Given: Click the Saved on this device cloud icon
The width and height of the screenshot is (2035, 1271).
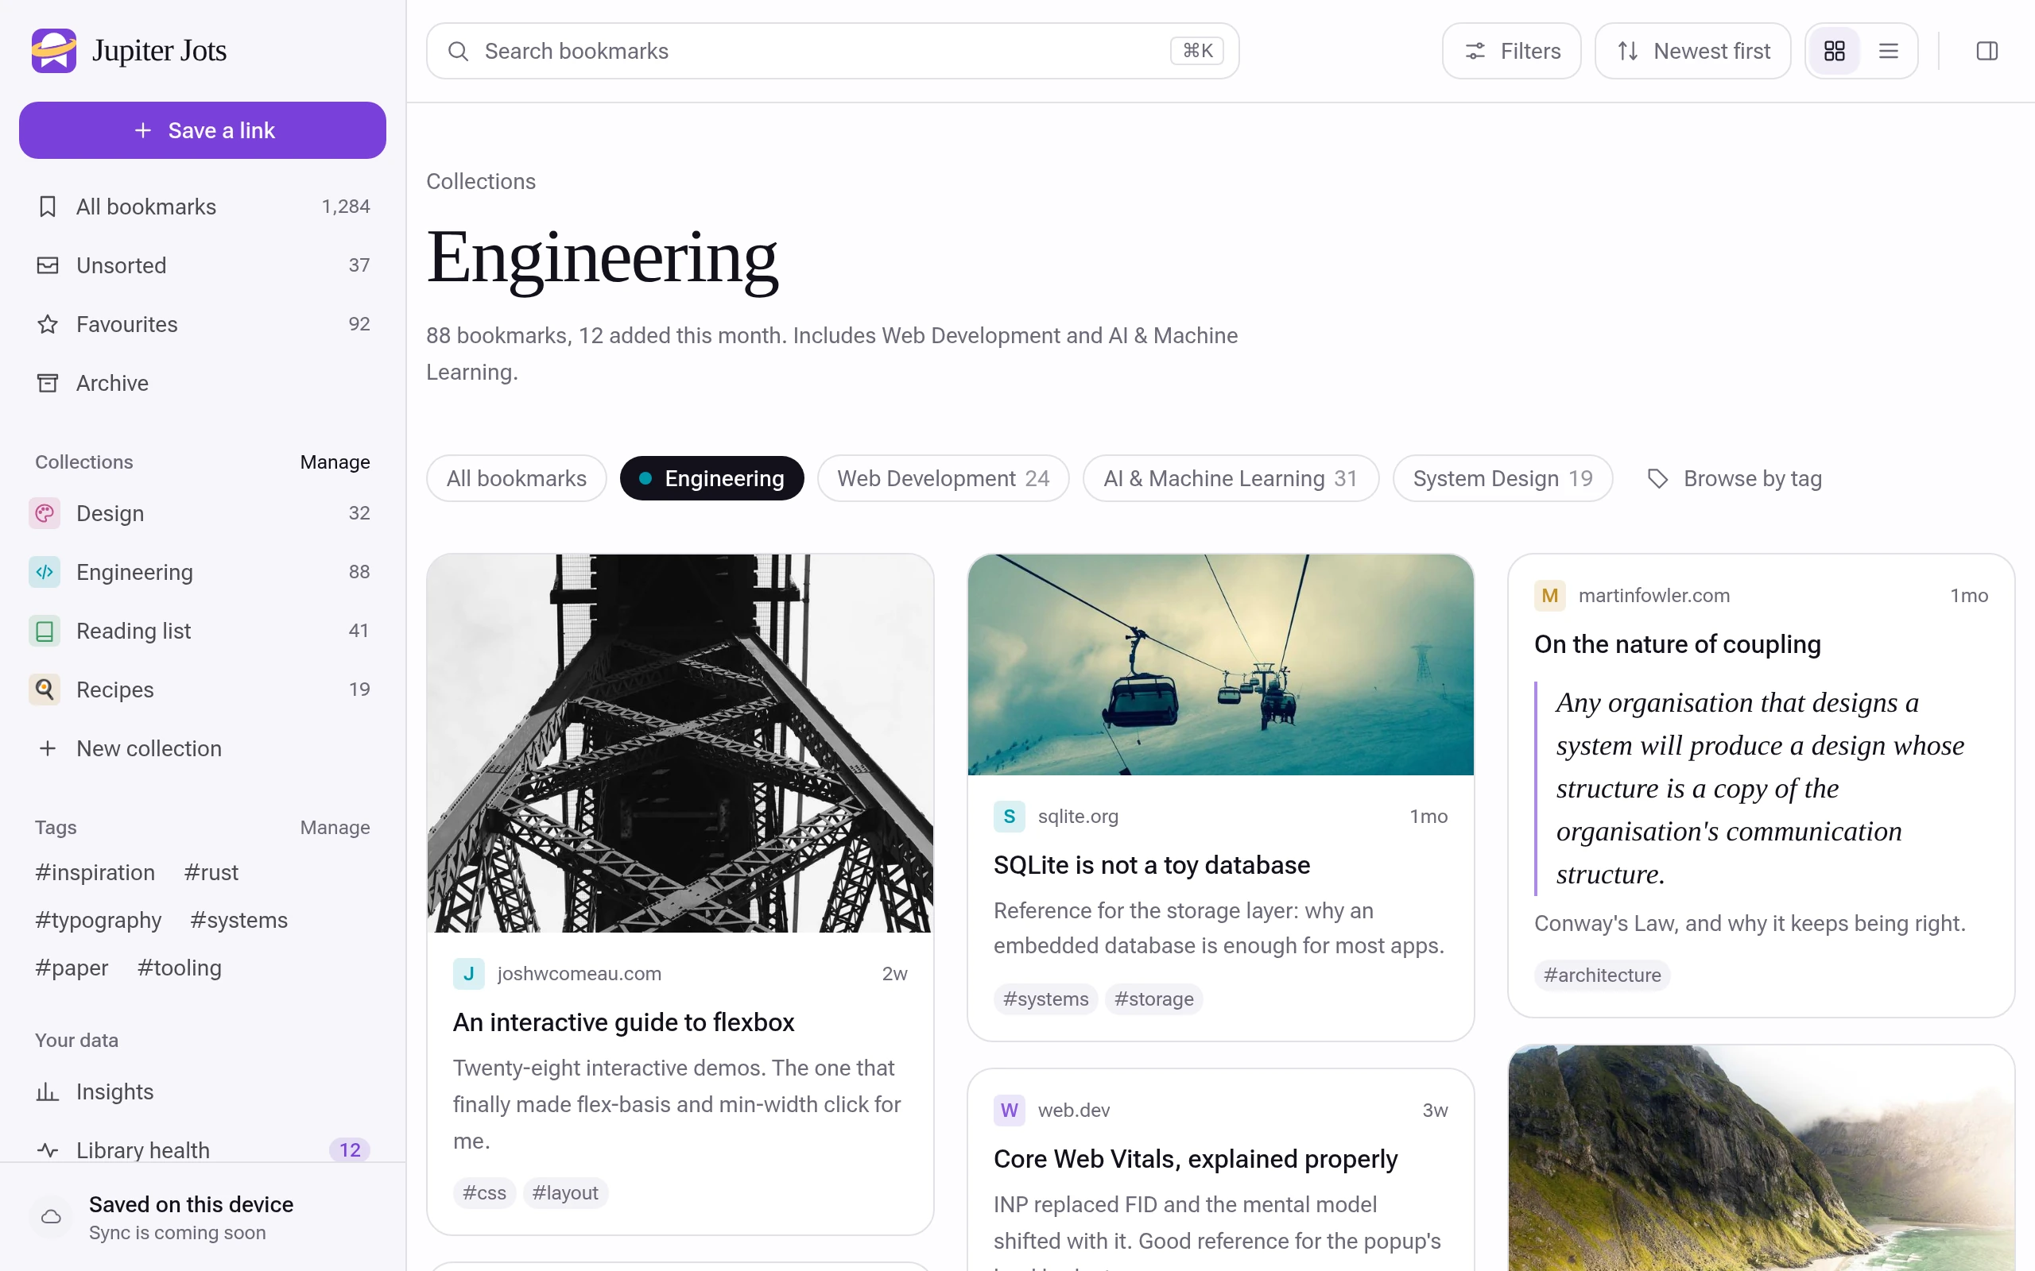Looking at the screenshot, I should (52, 1216).
